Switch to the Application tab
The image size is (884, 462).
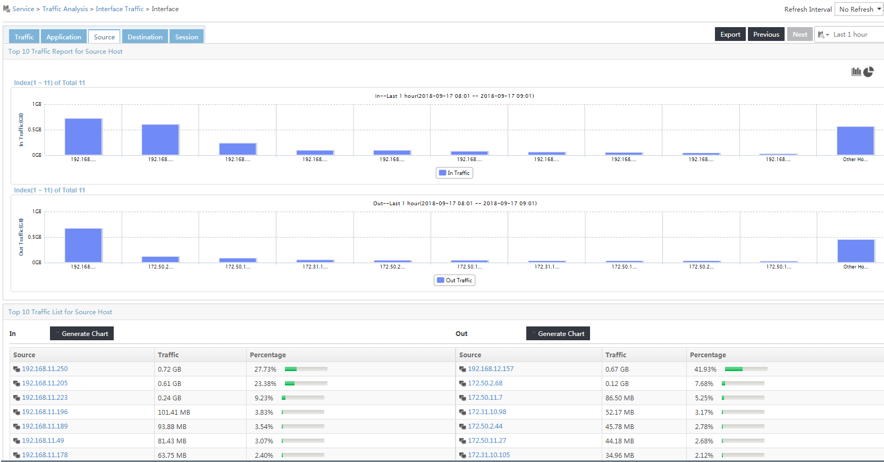click(x=64, y=37)
